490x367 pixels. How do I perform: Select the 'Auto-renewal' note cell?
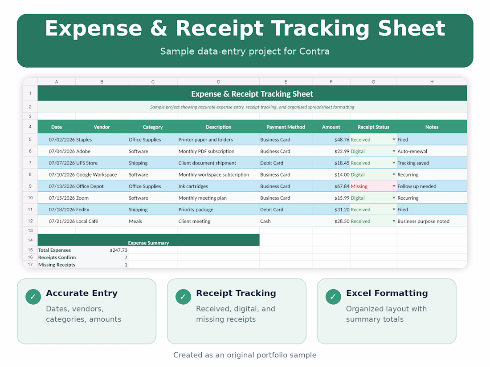432,151
